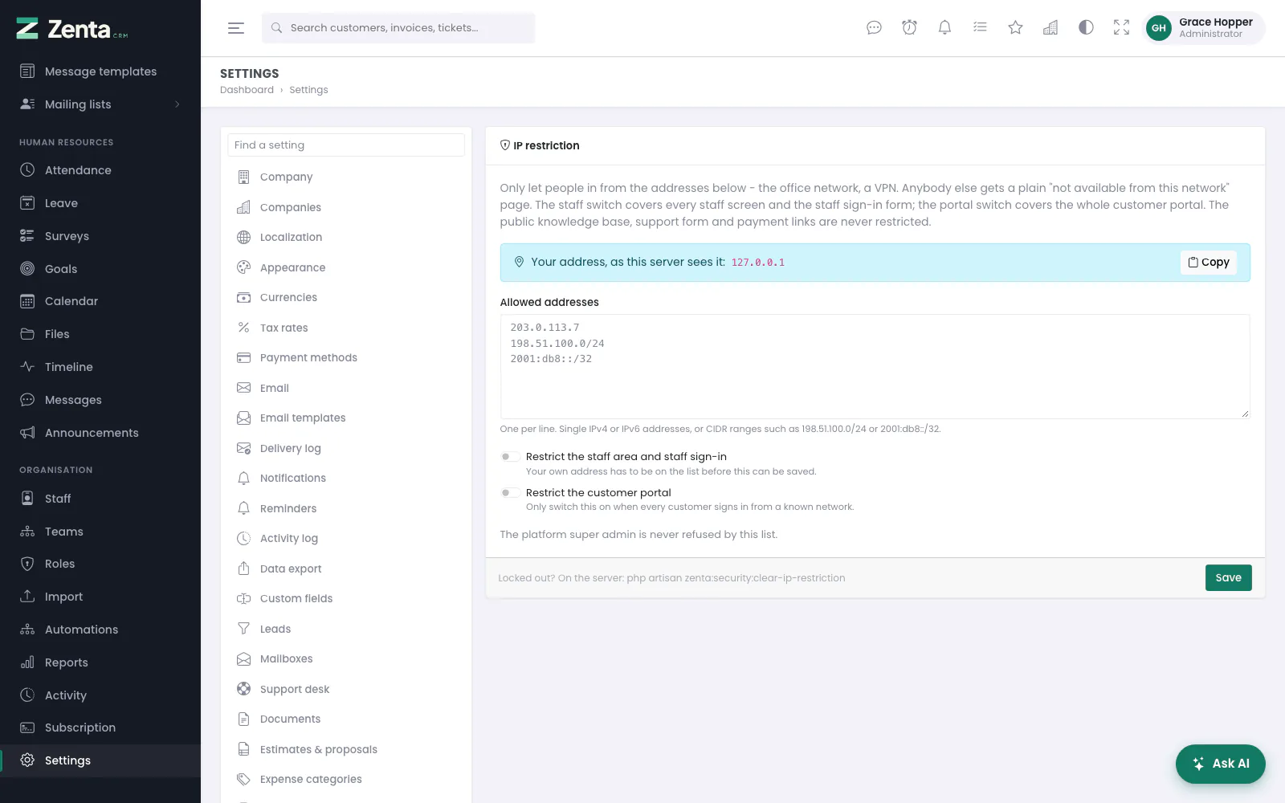Open Surveys from sidebar
The height and width of the screenshot is (803, 1285).
point(100,236)
